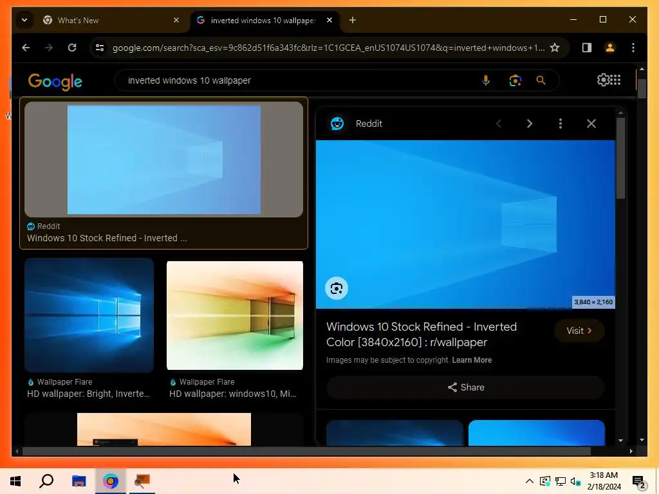Open preview title Windows 10 Stock Refined
Viewport: 659px width, 494px height.
click(x=422, y=334)
